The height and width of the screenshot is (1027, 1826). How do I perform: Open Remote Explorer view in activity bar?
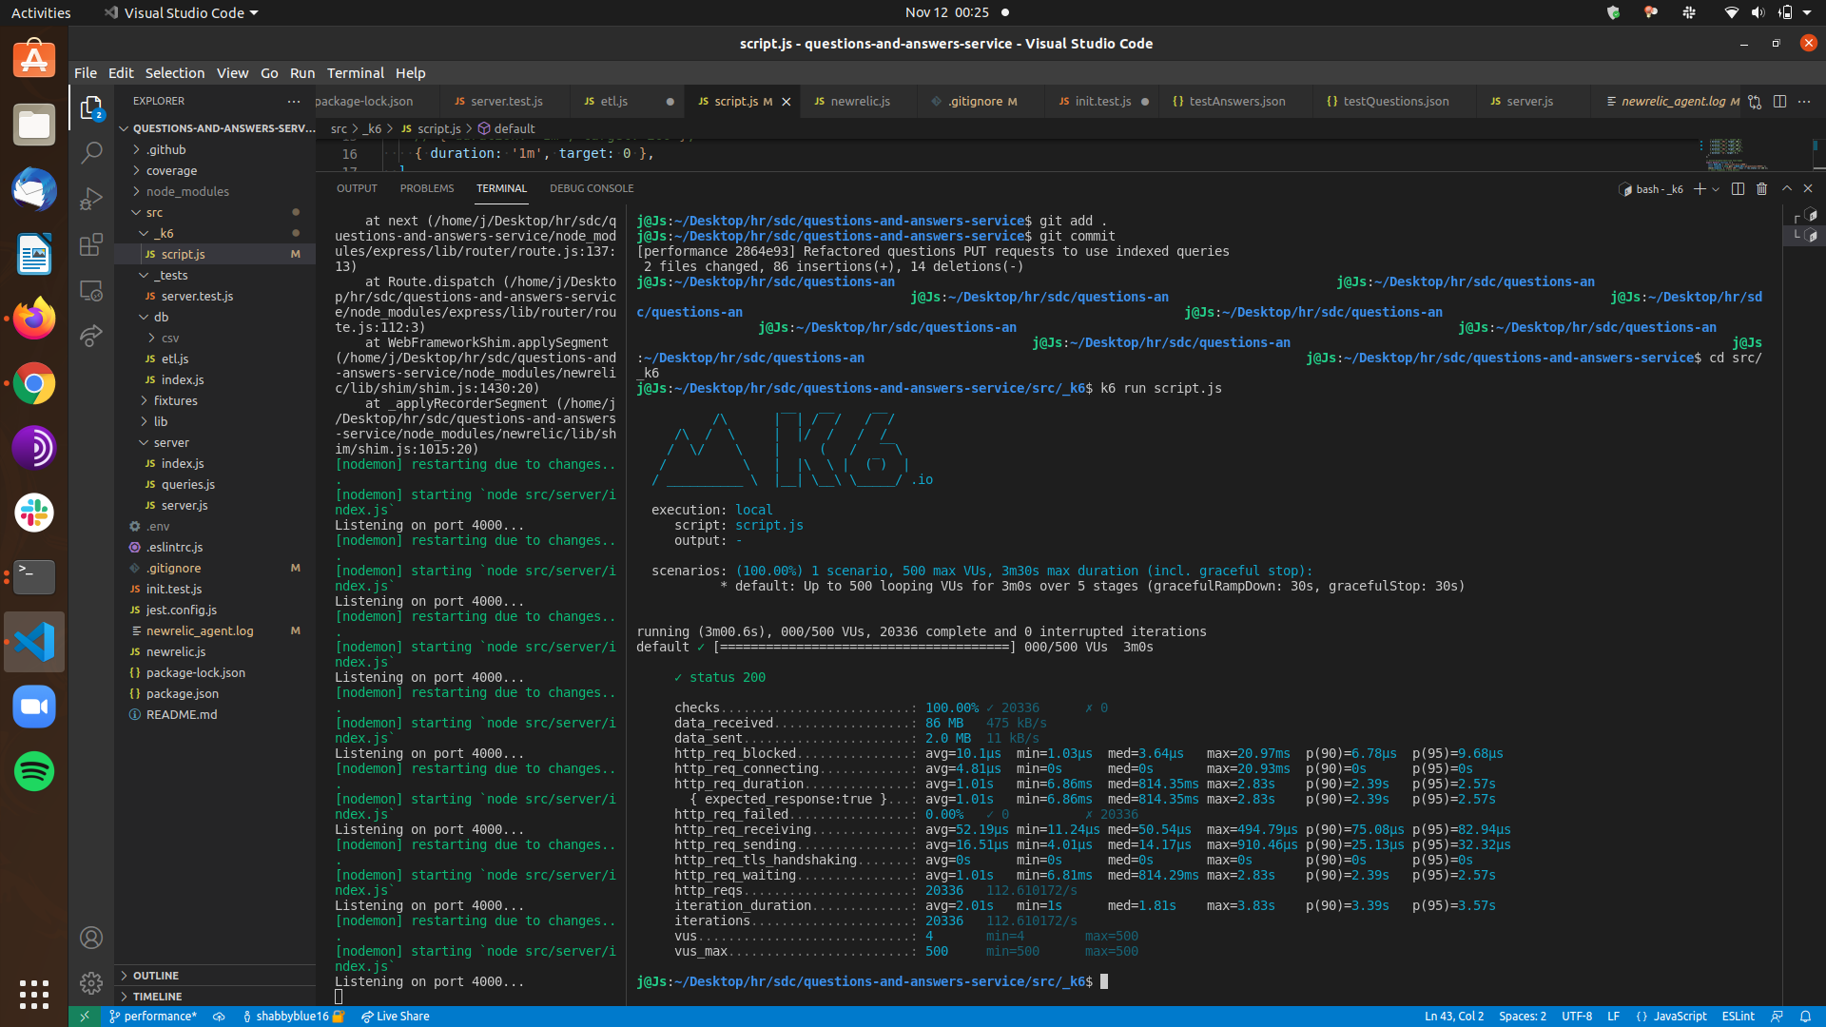(x=91, y=290)
